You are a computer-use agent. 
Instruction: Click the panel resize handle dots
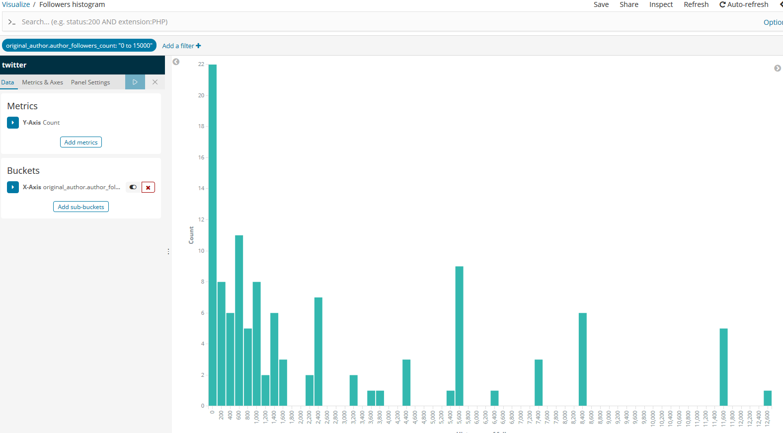pyautogui.click(x=168, y=252)
